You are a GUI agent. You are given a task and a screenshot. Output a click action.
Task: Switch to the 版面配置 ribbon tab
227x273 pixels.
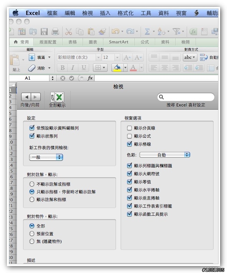click(x=48, y=42)
